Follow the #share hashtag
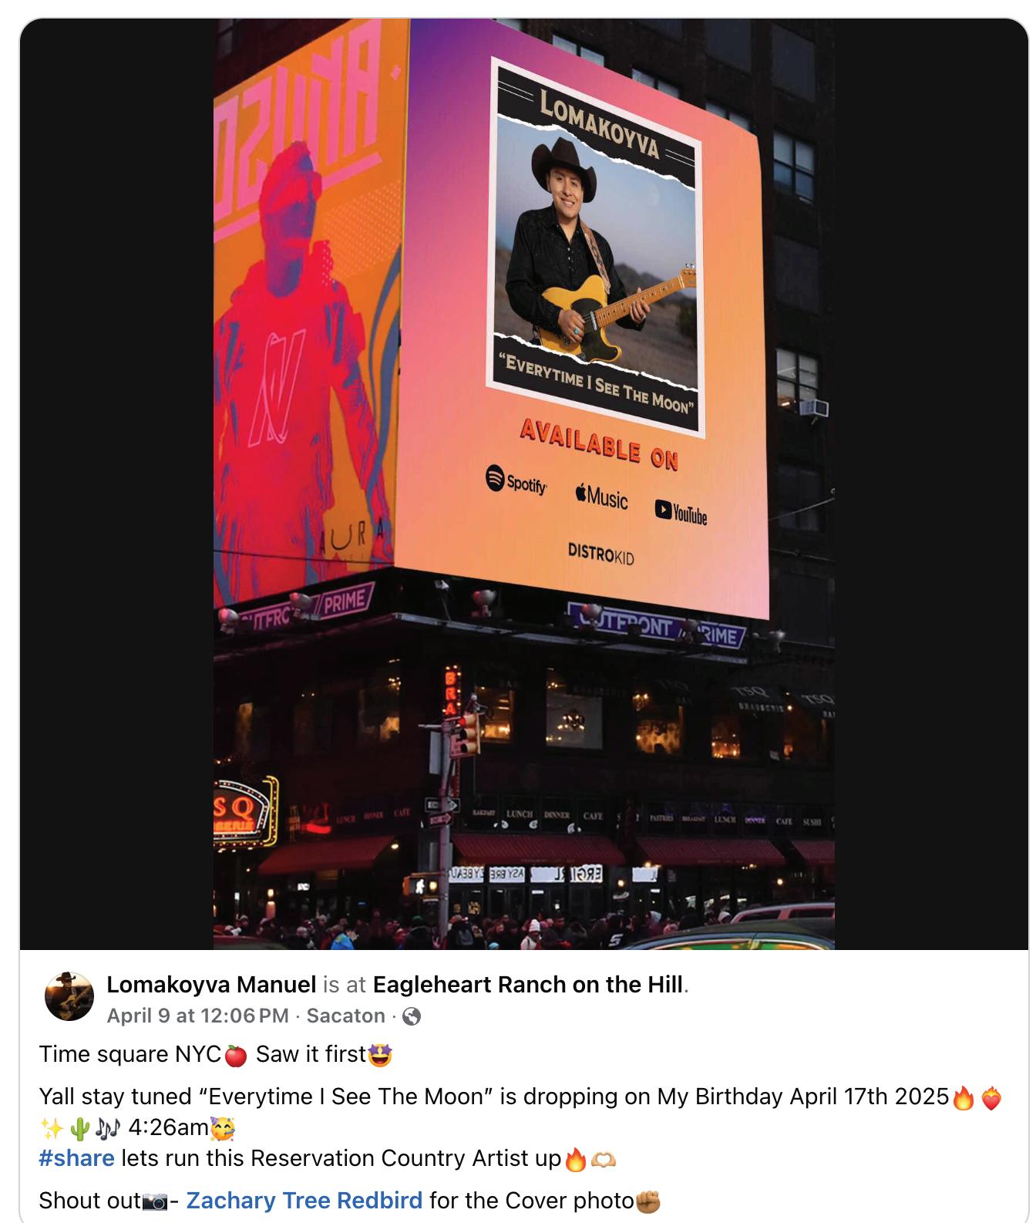Image resolution: width=1036 pixels, height=1223 pixels. point(77,1158)
